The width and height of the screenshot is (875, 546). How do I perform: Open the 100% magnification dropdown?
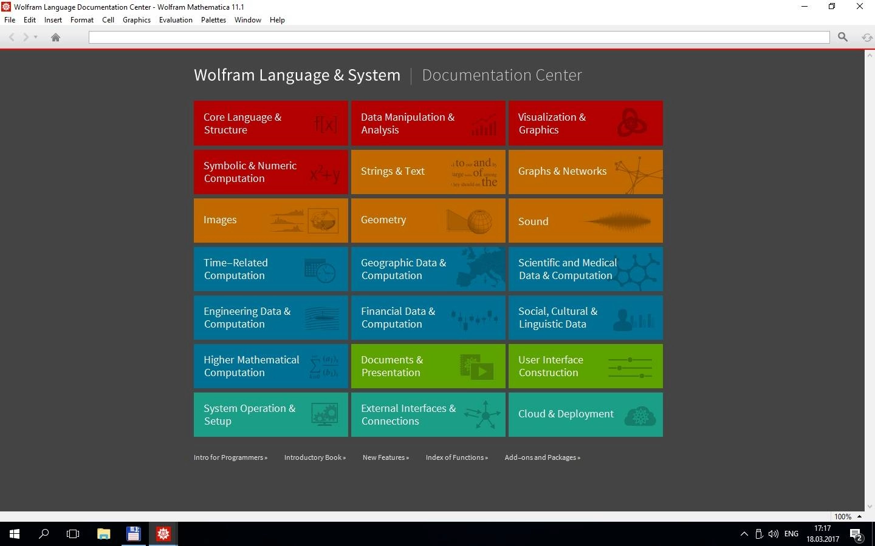[848, 516]
